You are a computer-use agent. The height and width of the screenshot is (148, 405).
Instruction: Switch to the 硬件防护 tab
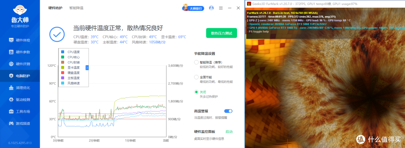55,8
